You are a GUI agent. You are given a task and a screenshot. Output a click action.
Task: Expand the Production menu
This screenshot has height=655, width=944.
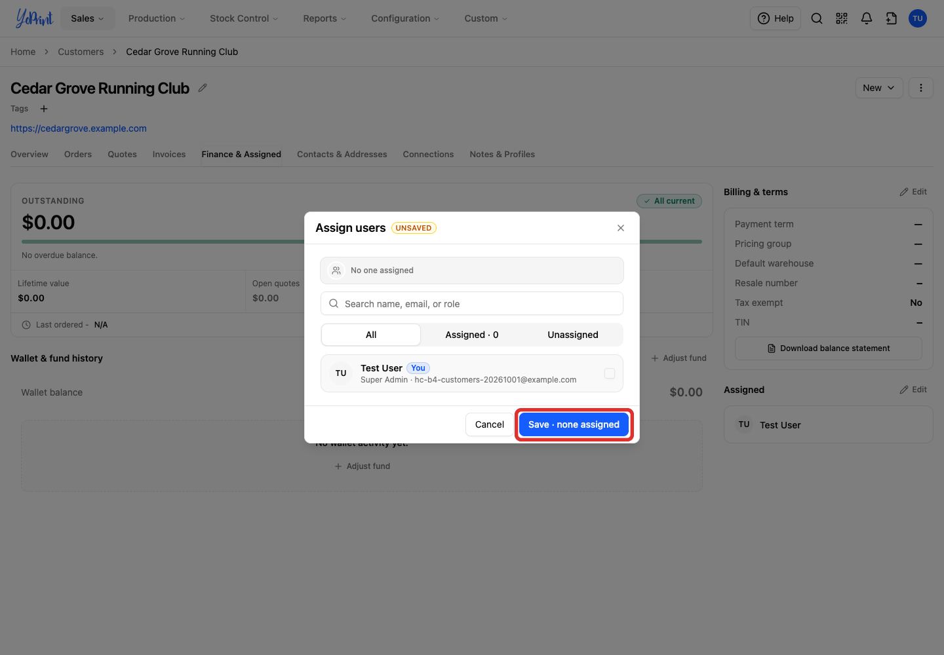tap(157, 18)
